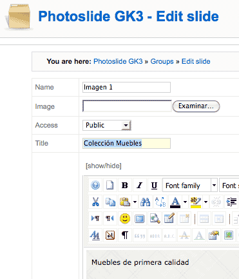The image size is (239, 279).
Task: Click the Photoslide GK3 breadcrumb link
Action: click(118, 61)
